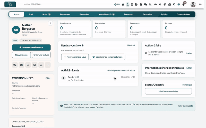Open the Rendez-vous summary card
This screenshot has height=128, width=206.
[x=74, y=29]
